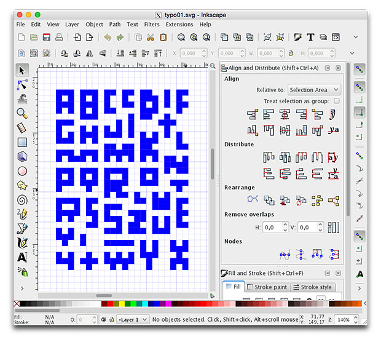
Task: Open the Filters menu
Action: (x=152, y=25)
